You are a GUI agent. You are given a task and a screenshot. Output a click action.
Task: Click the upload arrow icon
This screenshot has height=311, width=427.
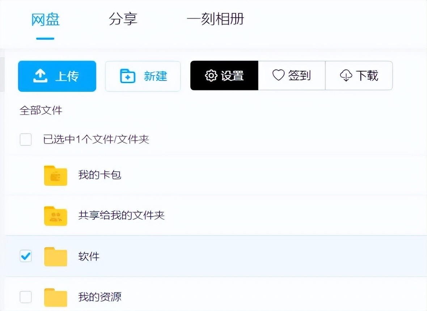(x=40, y=76)
